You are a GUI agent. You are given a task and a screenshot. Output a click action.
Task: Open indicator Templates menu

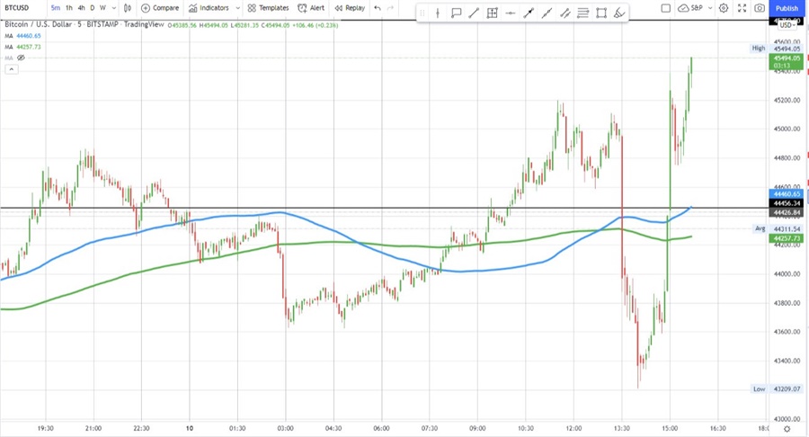point(268,8)
